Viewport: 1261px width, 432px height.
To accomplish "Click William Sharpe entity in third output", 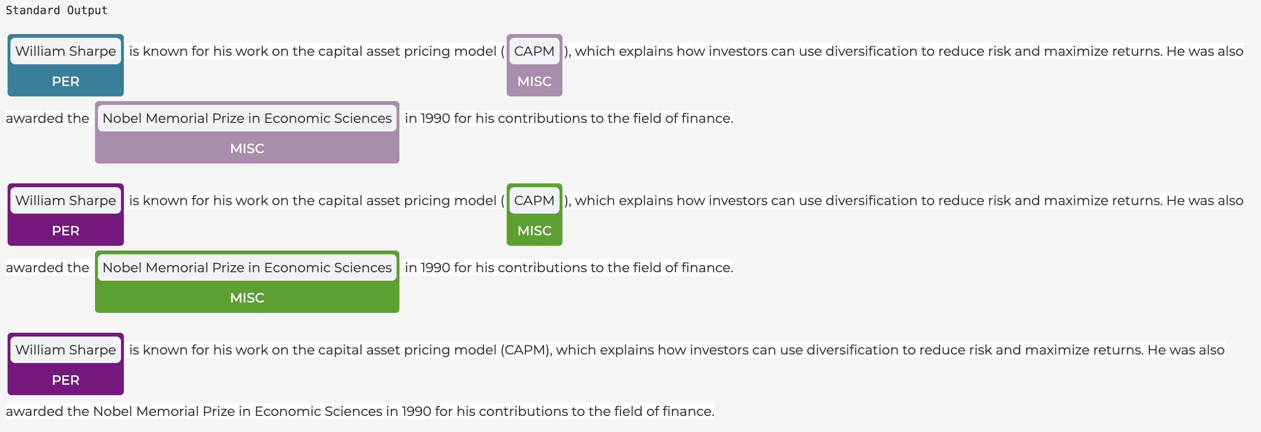I will coord(66,350).
